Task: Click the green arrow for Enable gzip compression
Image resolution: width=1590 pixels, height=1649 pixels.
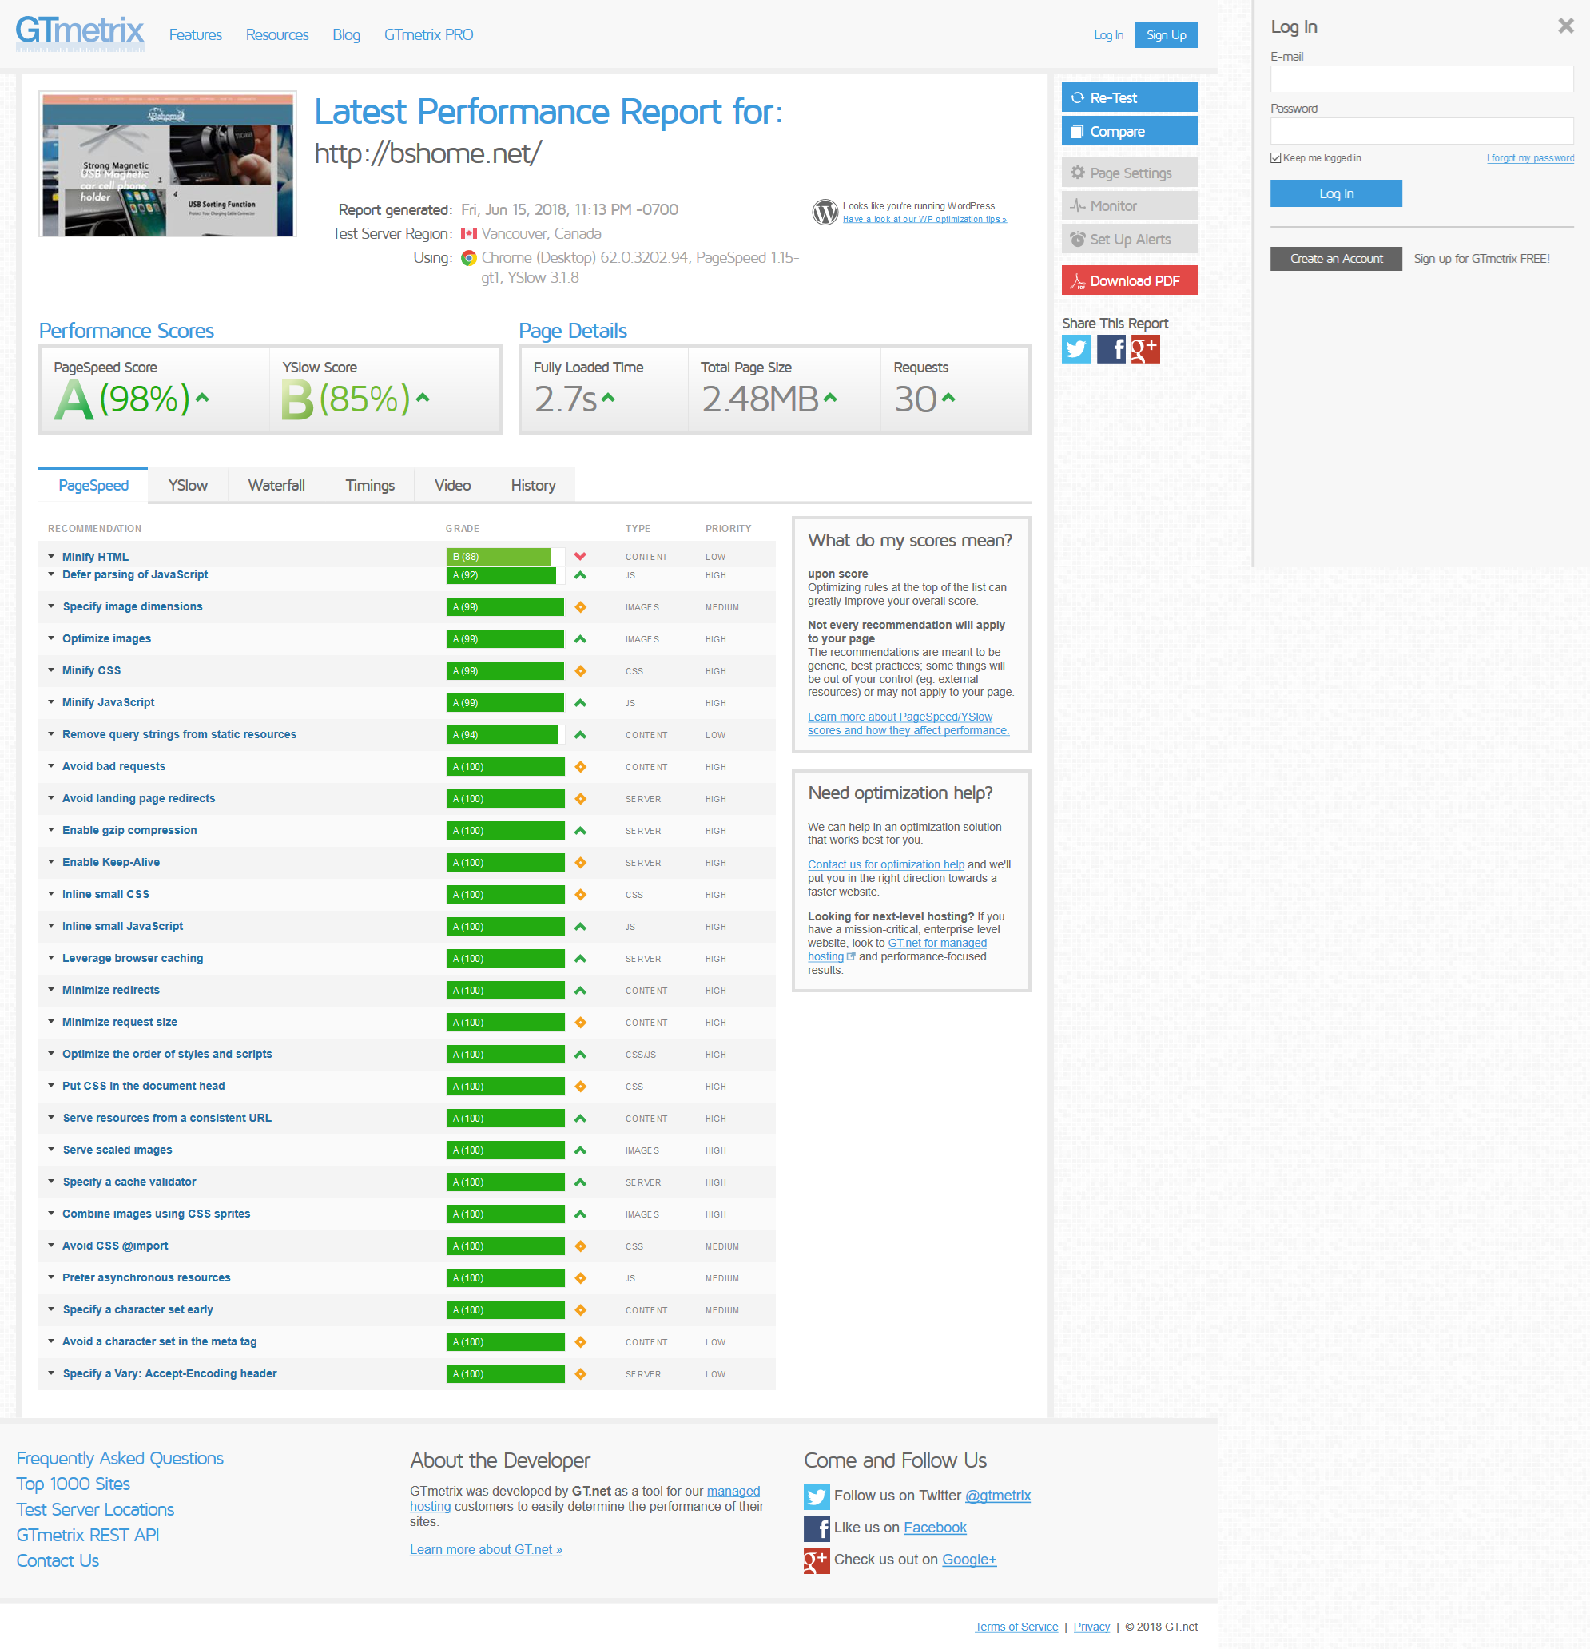Action: tap(581, 831)
